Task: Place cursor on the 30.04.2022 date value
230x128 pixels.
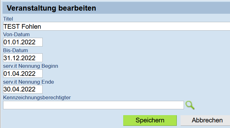Action: point(19,89)
